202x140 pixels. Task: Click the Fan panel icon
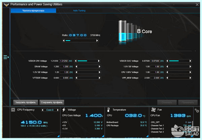[153, 110]
